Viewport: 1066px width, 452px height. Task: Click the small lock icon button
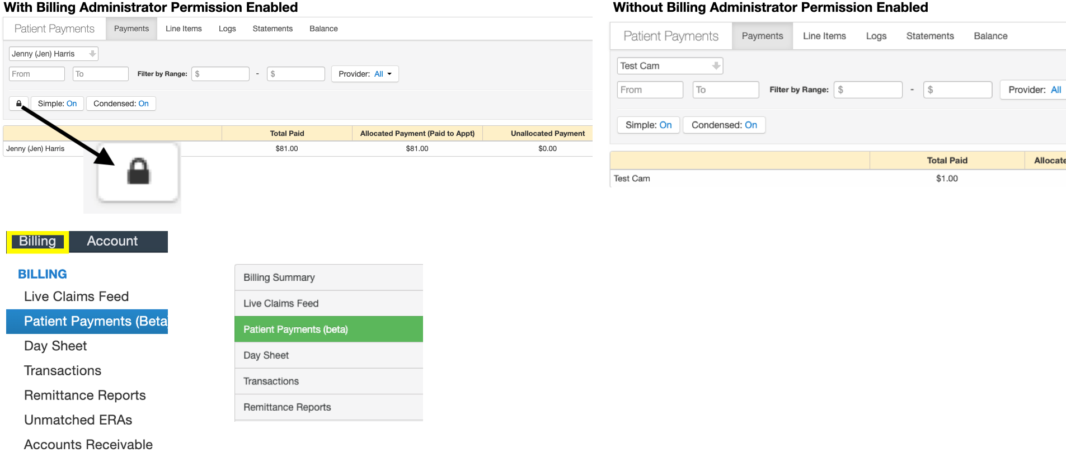click(x=18, y=103)
